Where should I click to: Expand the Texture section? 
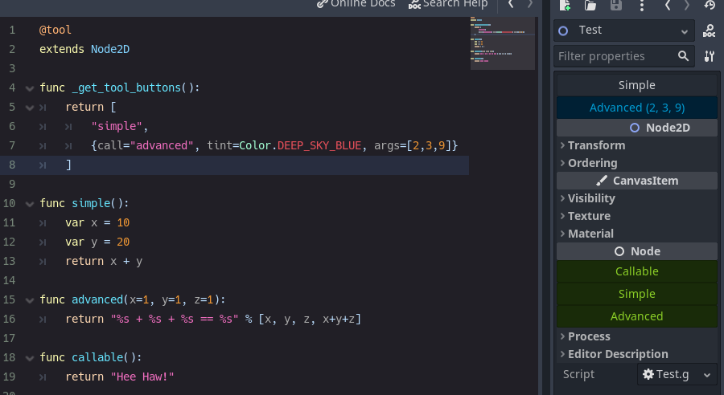point(637,216)
